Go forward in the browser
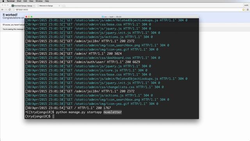Screen dimensions: 250x141 pos(6,9)
